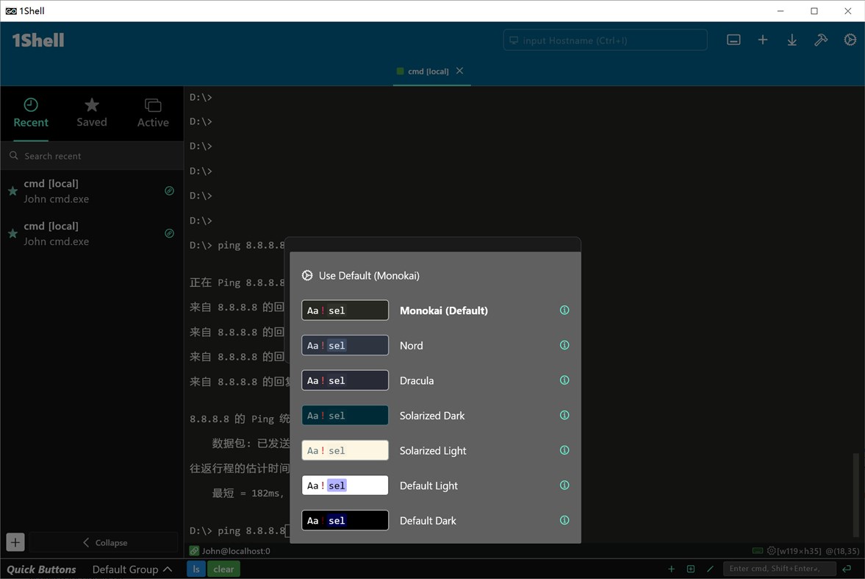Open the Recent sessions tab
865x579 pixels.
pyautogui.click(x=31, y=113)
